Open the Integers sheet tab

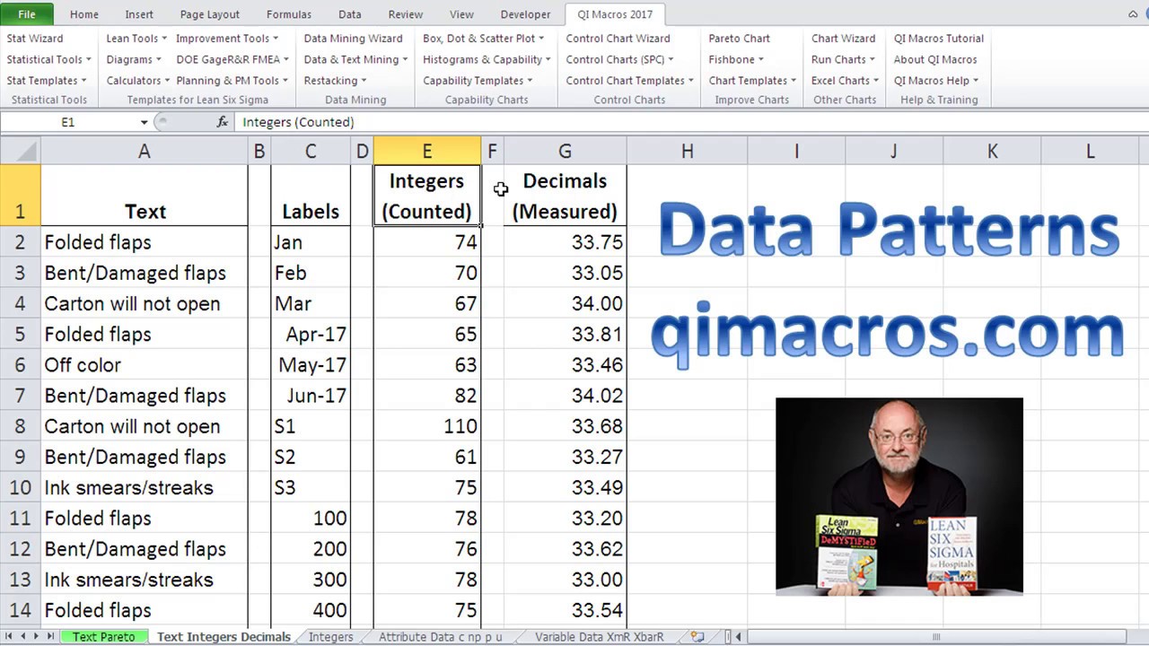click(330, 637)
